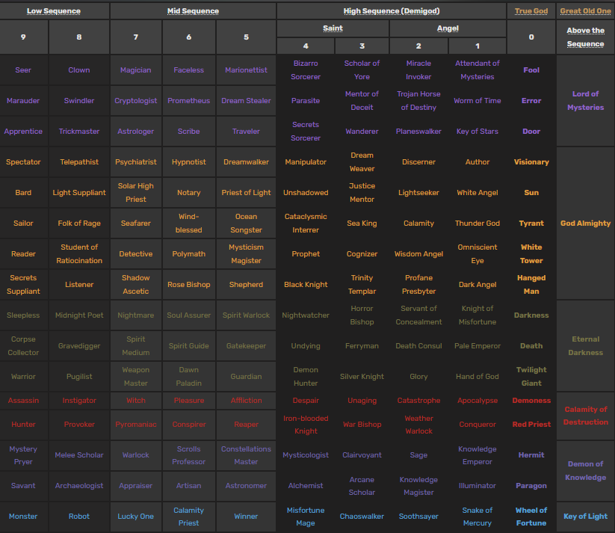Viewport: 615px width, 533px height.
Task: Open the Low Sequence header link
Action: pyautogui.click(x=54, y=11)
